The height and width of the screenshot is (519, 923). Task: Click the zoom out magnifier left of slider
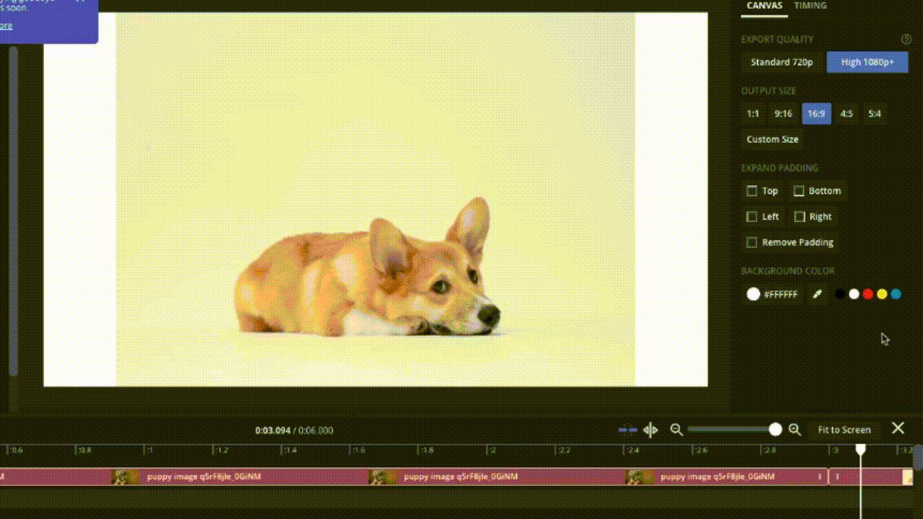[676, 430]
